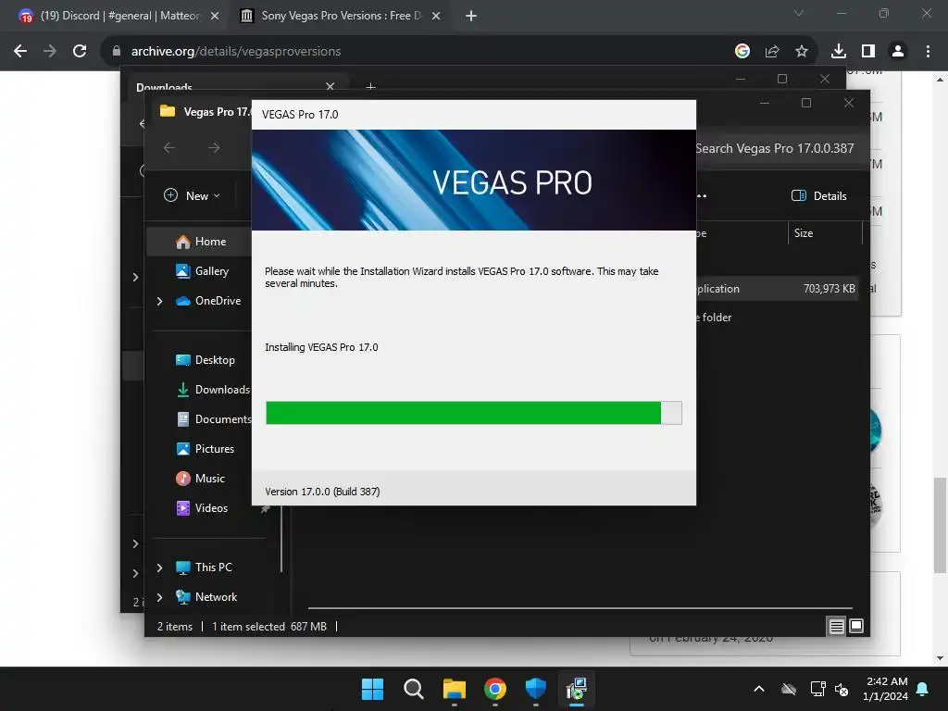Viewport: 948px width, 711px height.
Task: Sort by Size column header
Action: coord(825,232)
